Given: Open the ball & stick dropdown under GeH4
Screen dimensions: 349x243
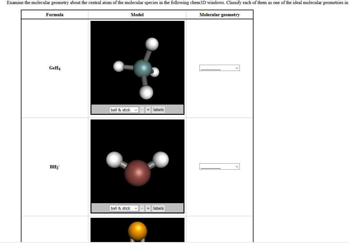Looking at the screenshot, I should pyautogui.click(x=123, y=110).
